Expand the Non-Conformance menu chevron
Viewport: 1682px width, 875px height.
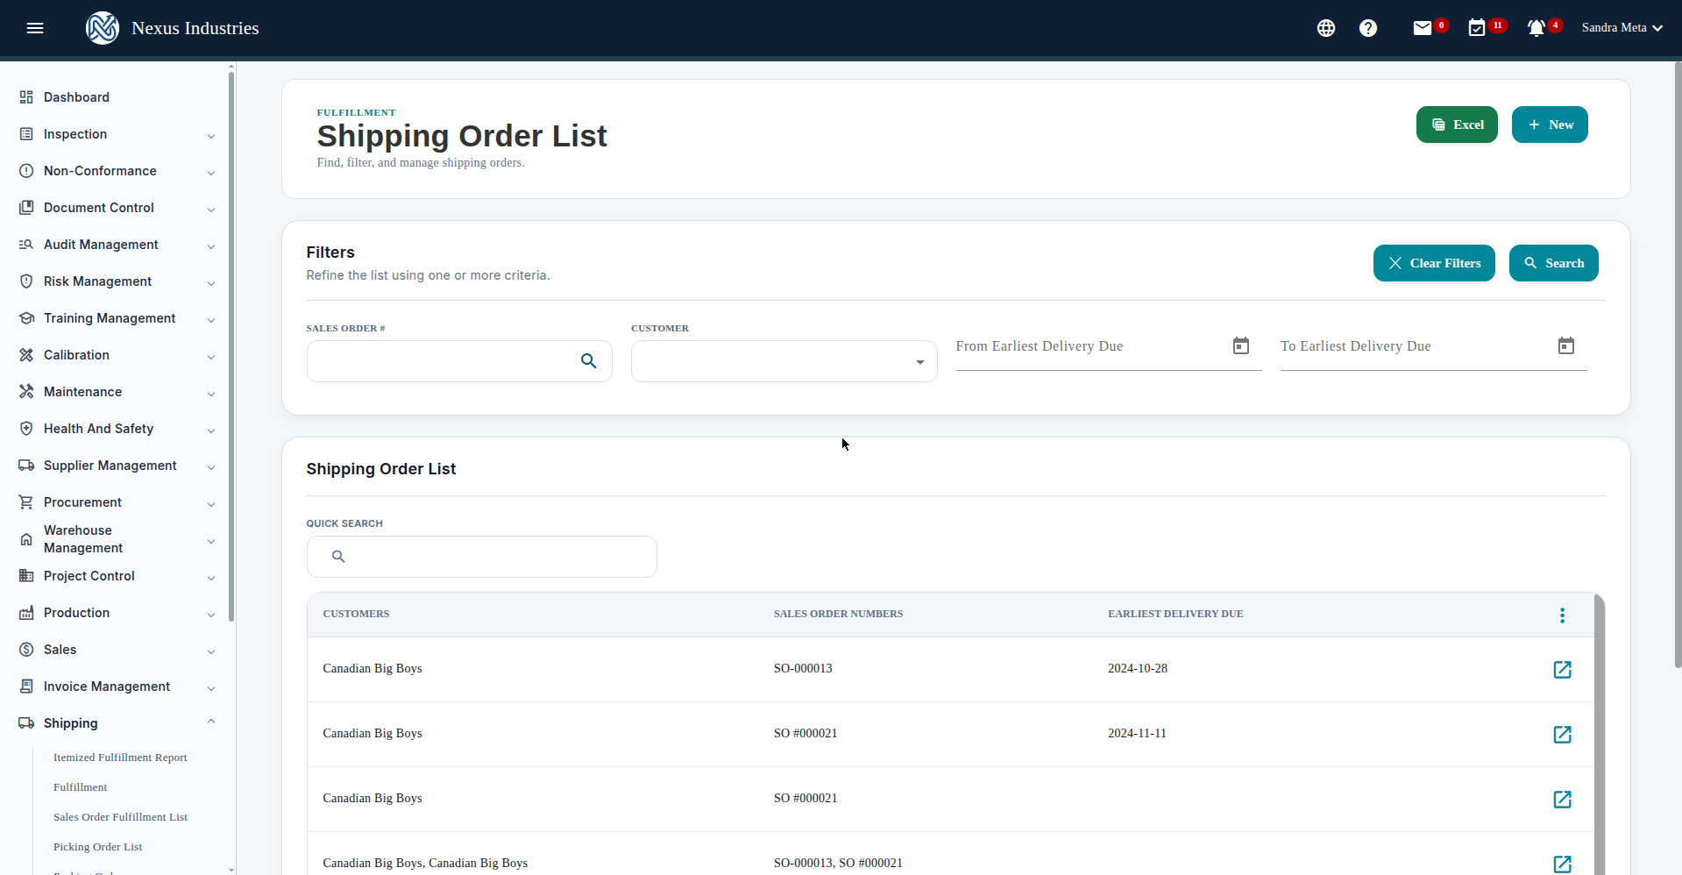point(211,173)
